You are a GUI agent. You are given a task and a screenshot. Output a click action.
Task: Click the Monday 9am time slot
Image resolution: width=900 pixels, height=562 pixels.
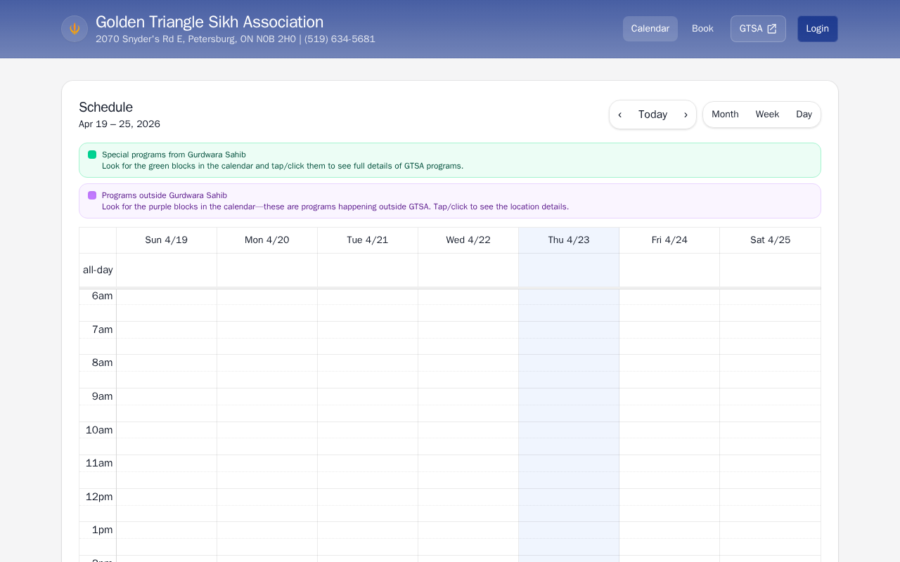coord(267,397)
